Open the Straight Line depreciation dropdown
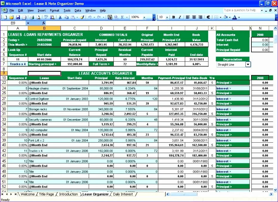The width and height of the screenshot is (278, 202). point(248,64)
